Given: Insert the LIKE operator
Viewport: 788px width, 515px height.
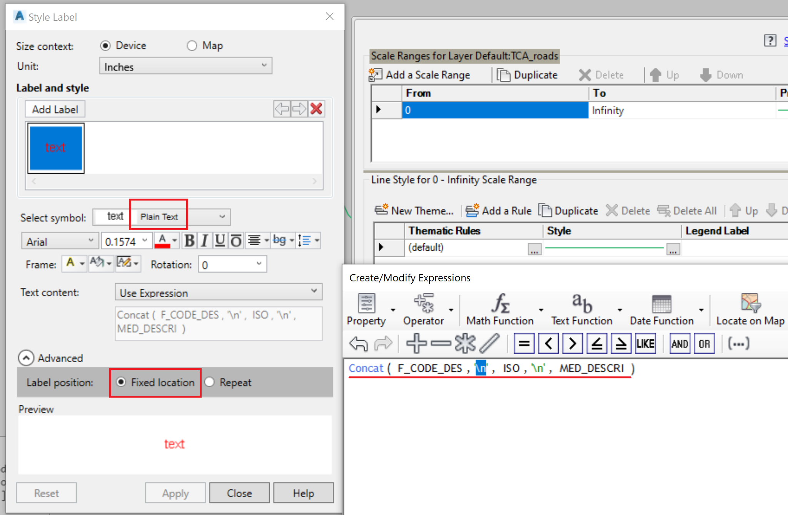Looking at the screenshot, I should [645, 343].
